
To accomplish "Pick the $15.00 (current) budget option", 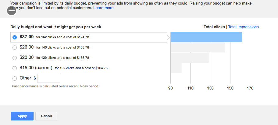I will coord(15,68).
